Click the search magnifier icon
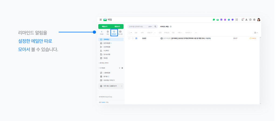Image resolution: width=276 pixels, height=121 pixels. tap(155, 27)
